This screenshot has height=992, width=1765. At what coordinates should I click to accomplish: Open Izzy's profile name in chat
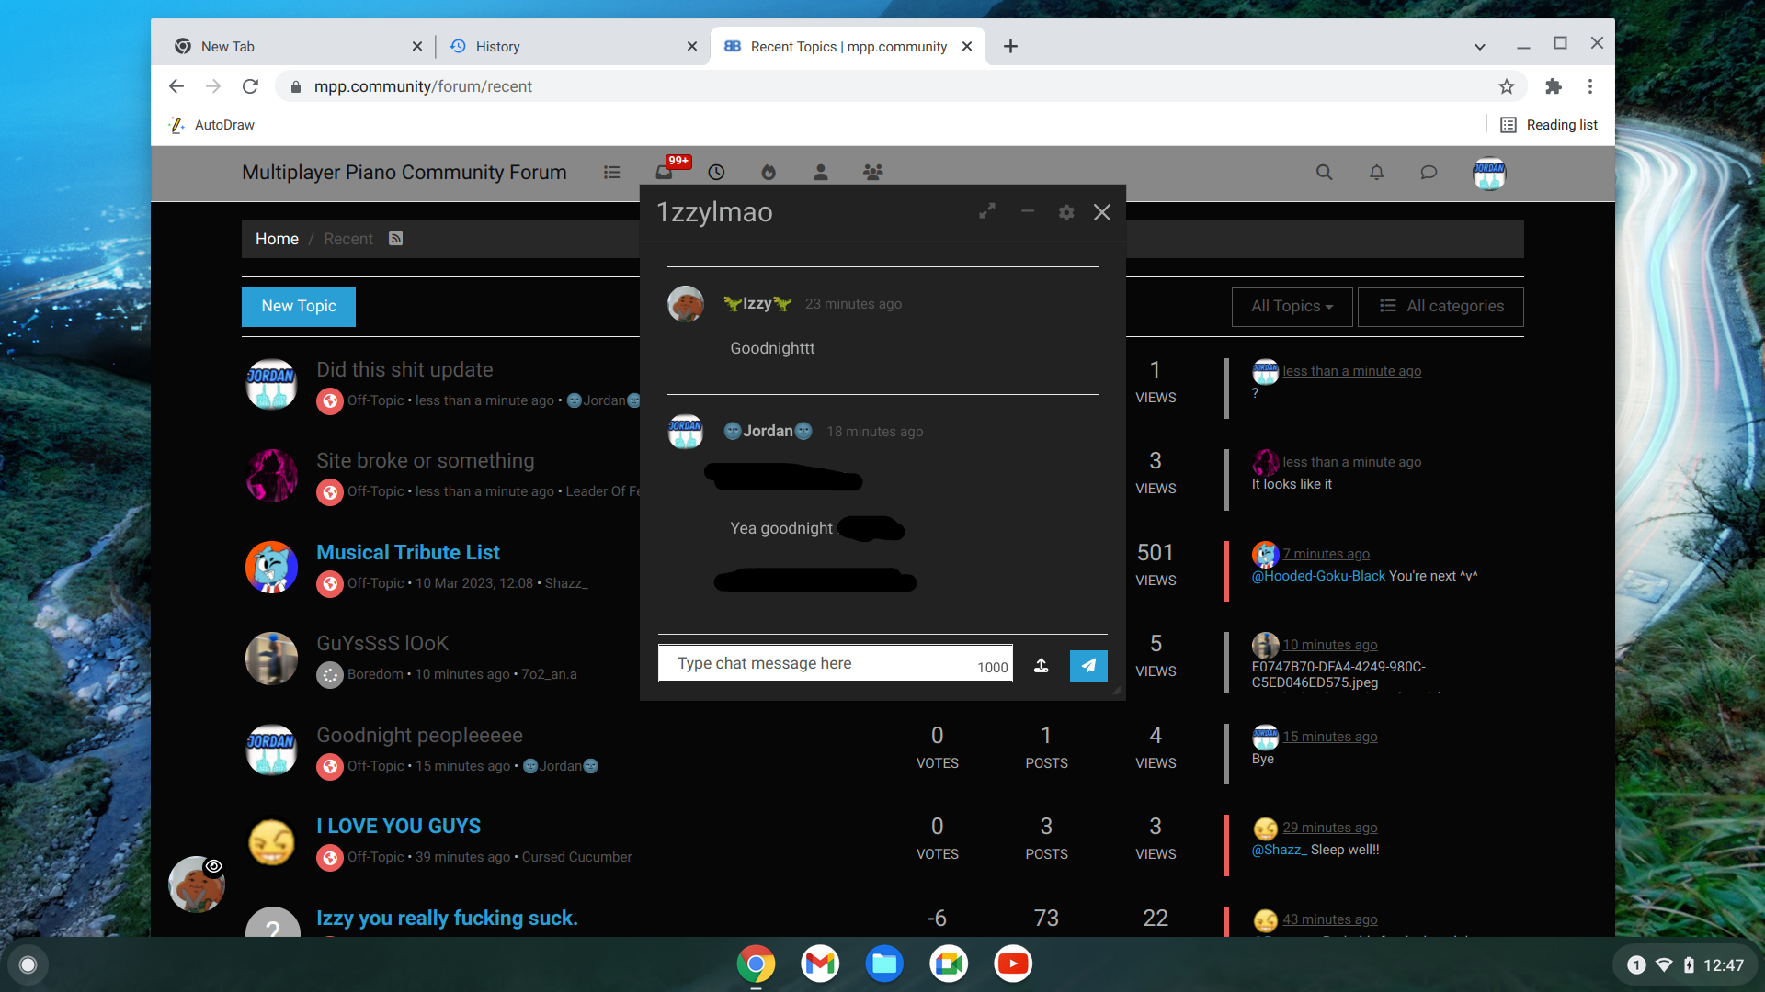click(x=757, y=304)
